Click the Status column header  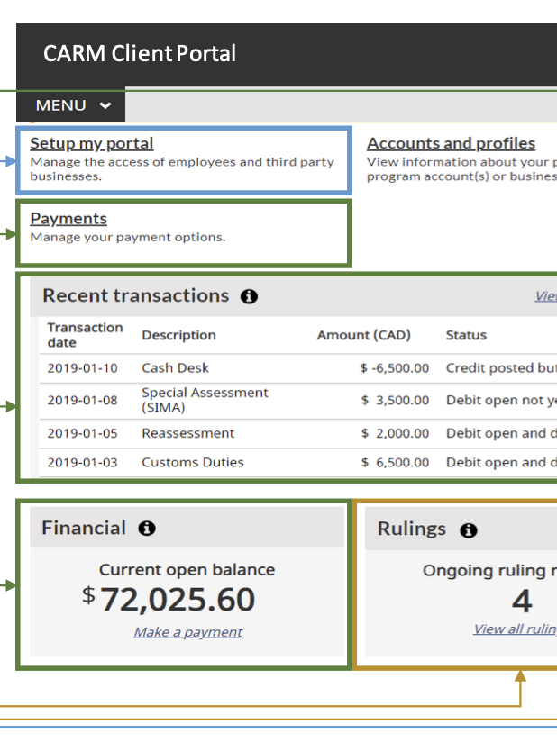coord(466,335)
